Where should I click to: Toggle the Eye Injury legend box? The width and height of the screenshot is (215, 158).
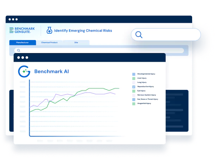(134, 91)
